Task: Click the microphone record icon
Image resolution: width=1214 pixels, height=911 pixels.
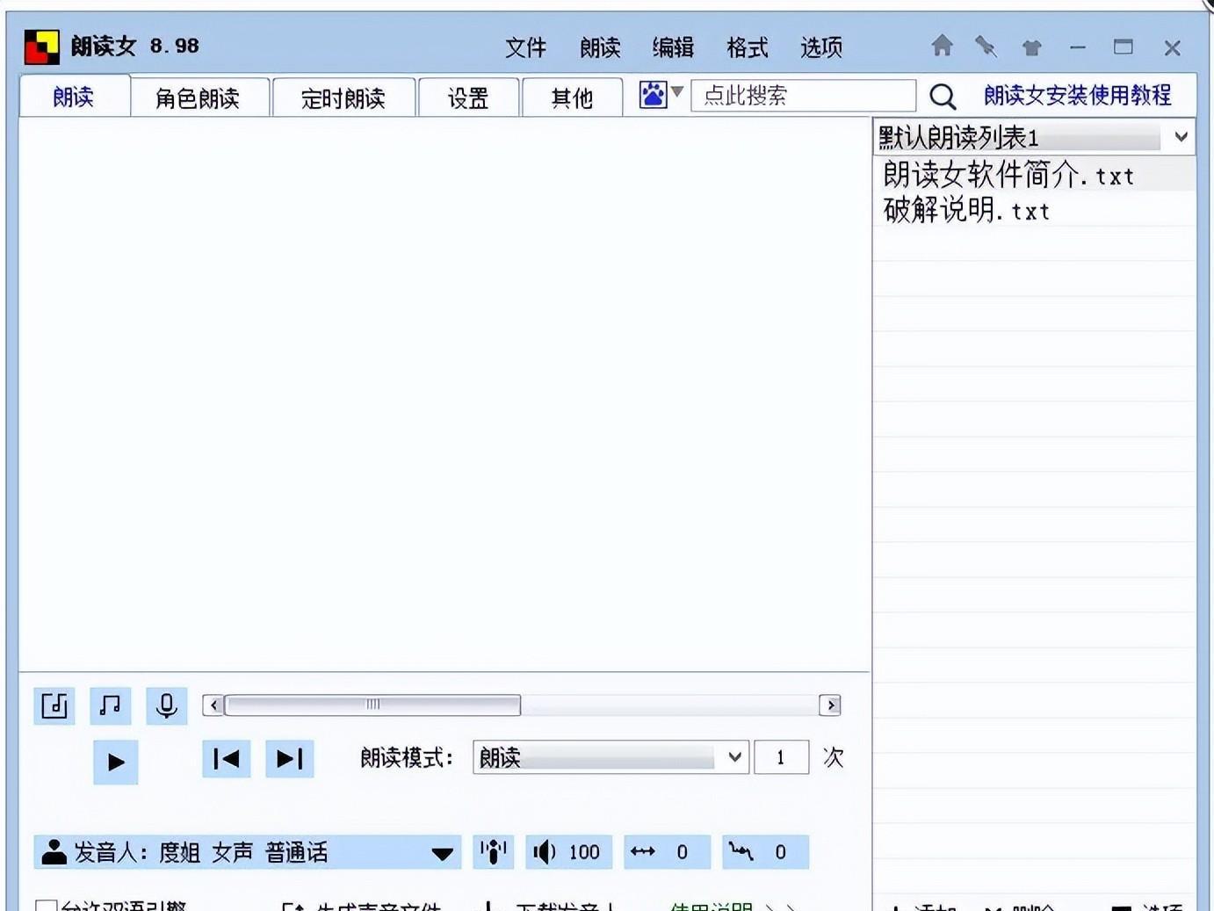Action: coord(167,705)
